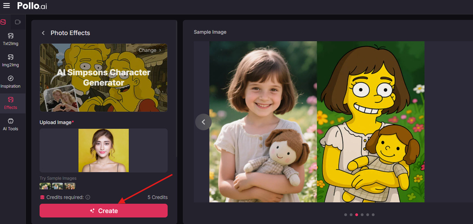Image resolution: width=473 pixels, height=224 pixels.
Task: Choose the second sample image thumbnail
Action: pyautogui.click(x=57, y=186)
